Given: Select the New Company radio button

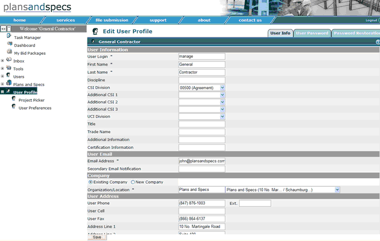Looking at the screenshot, I should [x=133, y=182].
